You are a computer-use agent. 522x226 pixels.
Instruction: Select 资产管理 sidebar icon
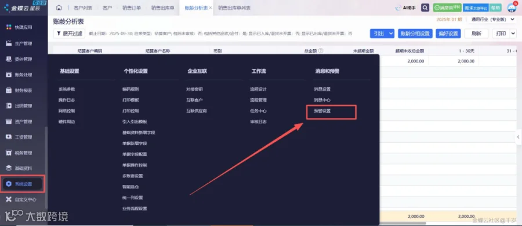9,121
